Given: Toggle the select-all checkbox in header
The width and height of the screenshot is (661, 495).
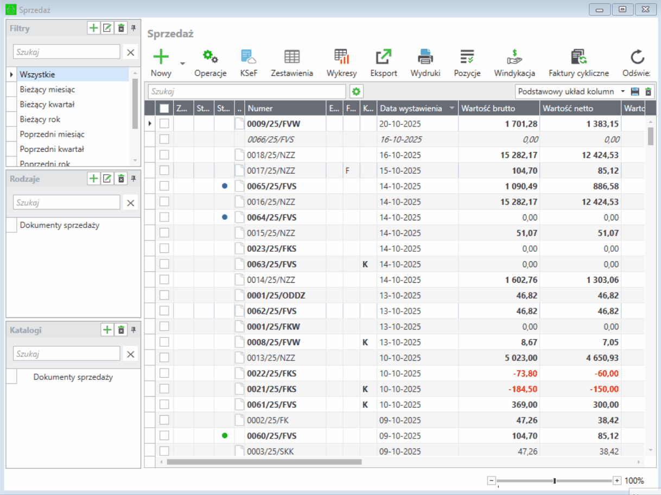Looking at the screenshot, I should [164, 109].
